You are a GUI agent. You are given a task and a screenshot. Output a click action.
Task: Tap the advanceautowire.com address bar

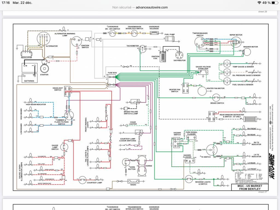click(x=140, y=7)
